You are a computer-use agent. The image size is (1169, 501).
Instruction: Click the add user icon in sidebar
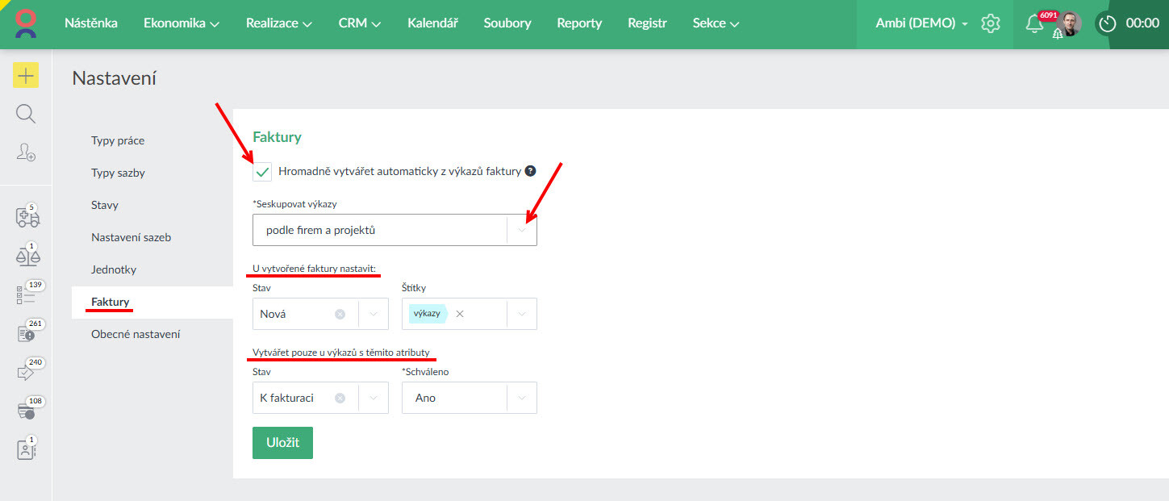[x=26, y=152]
